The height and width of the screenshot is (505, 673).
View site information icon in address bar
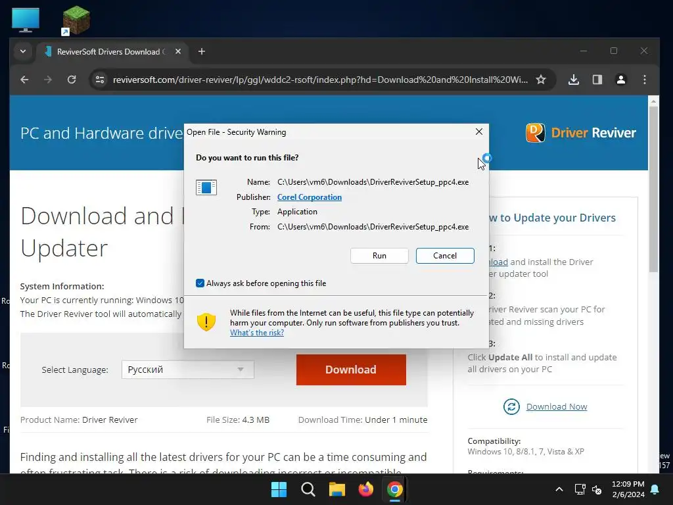coord(100,80)
